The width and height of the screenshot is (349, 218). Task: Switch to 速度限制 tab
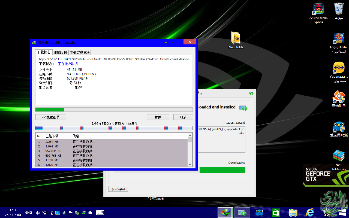[x=60, y=53]
